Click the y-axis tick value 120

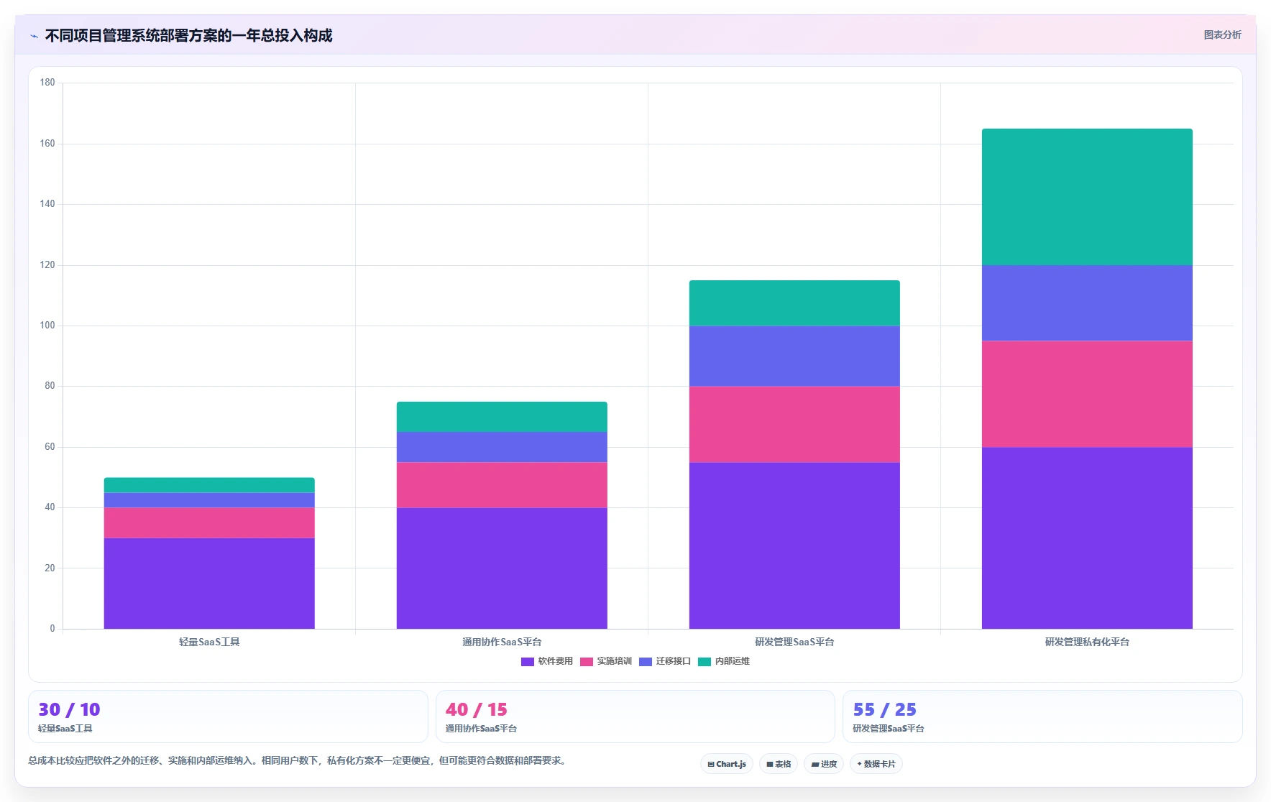(47, 265)
